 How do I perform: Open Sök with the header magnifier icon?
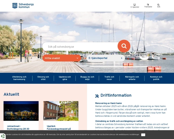(x=158, y=5)
